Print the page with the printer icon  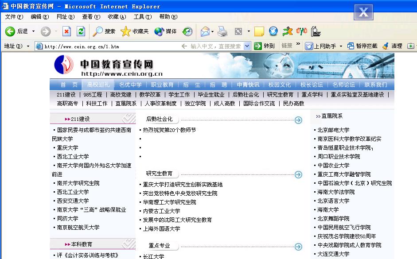[x=222, y=31]
